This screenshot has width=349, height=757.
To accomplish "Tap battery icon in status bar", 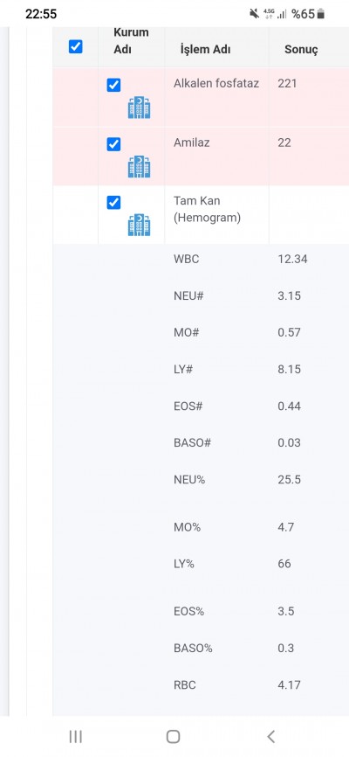I will [321, 14].
